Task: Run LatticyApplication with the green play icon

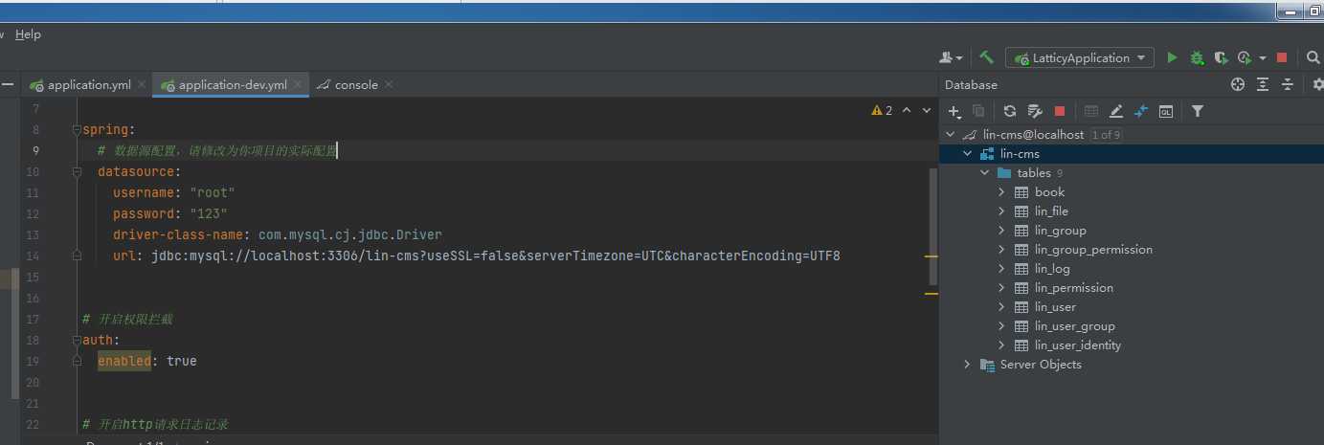Action: click(1172, 57)
